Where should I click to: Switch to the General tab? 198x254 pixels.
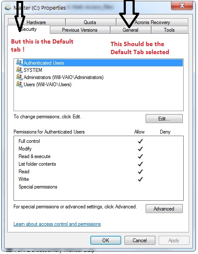[x=130, y=30]
